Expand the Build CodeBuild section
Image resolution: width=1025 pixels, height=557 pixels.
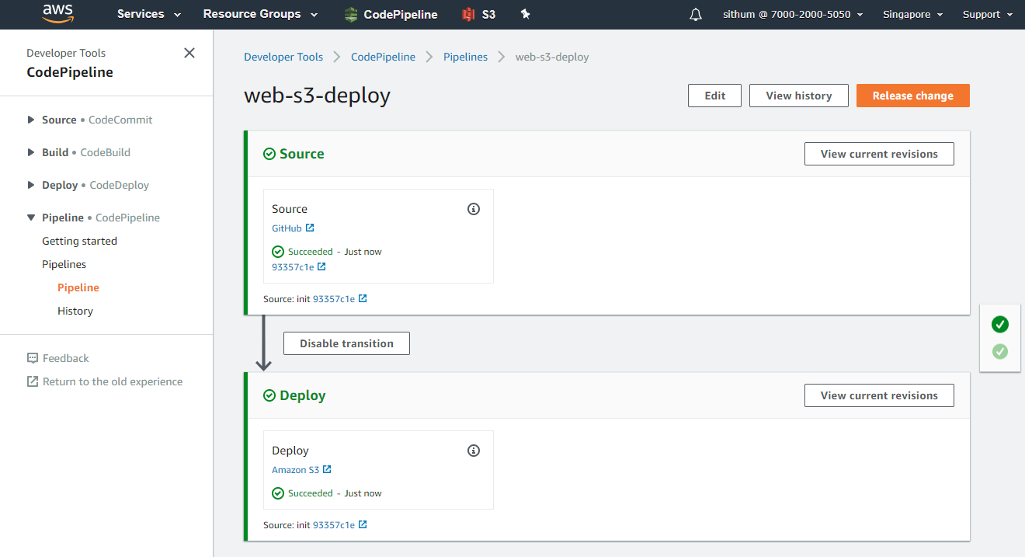click(31, 152)
